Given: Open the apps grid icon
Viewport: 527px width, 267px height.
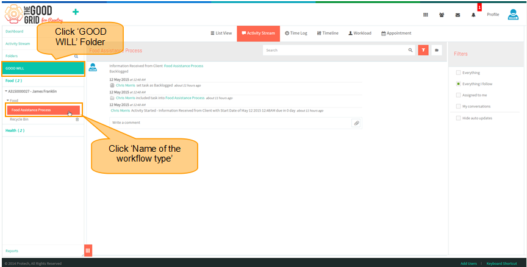Looking at the screenshot, I should tap(426, 15).
